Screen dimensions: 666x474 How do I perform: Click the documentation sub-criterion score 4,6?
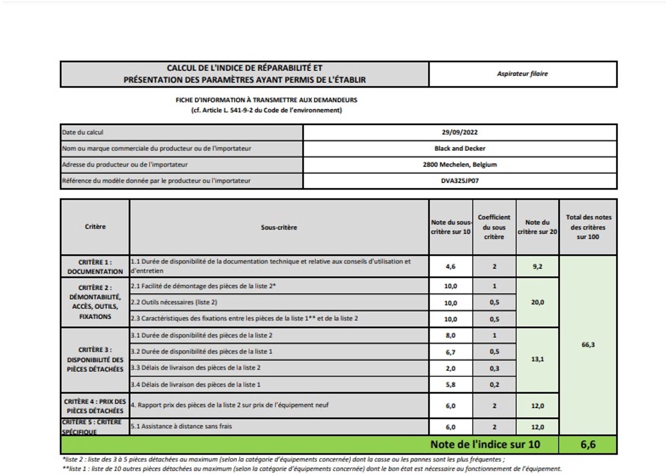tap(451, 266)
